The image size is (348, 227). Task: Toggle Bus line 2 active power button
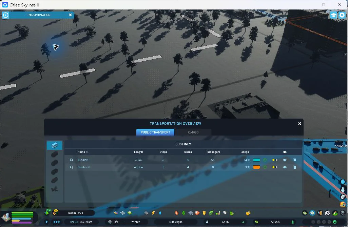265,167
